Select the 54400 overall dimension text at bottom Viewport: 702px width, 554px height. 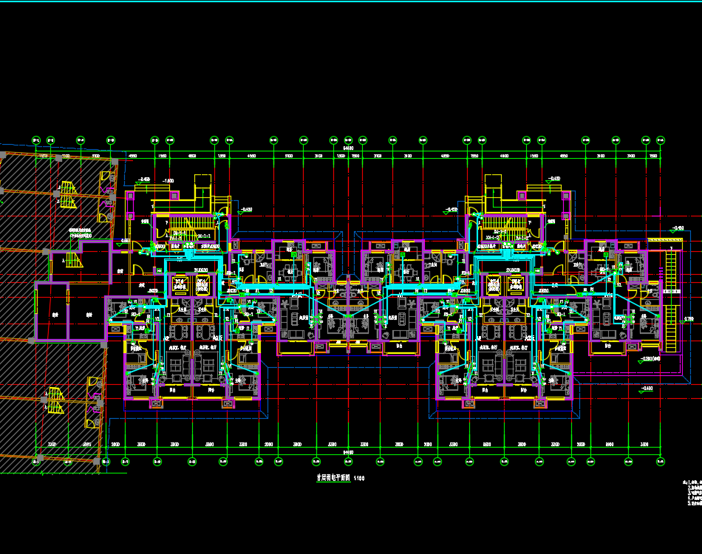[x=348, y=452]
